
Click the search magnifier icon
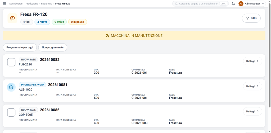pyautogui.click(x=176, y=4)
